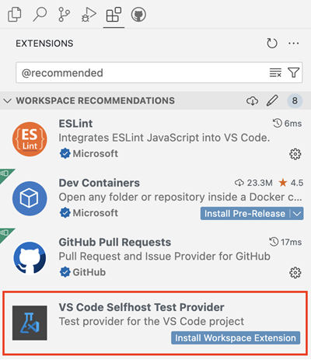Click the GitHub Pull Requests octocat logo
The height and width of the screenshot is (360, 311).
(x=30, y=258)
